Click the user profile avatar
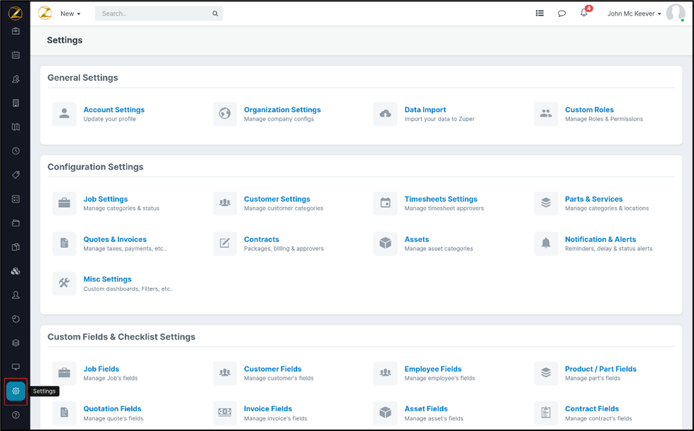 [x=675, y=13]
